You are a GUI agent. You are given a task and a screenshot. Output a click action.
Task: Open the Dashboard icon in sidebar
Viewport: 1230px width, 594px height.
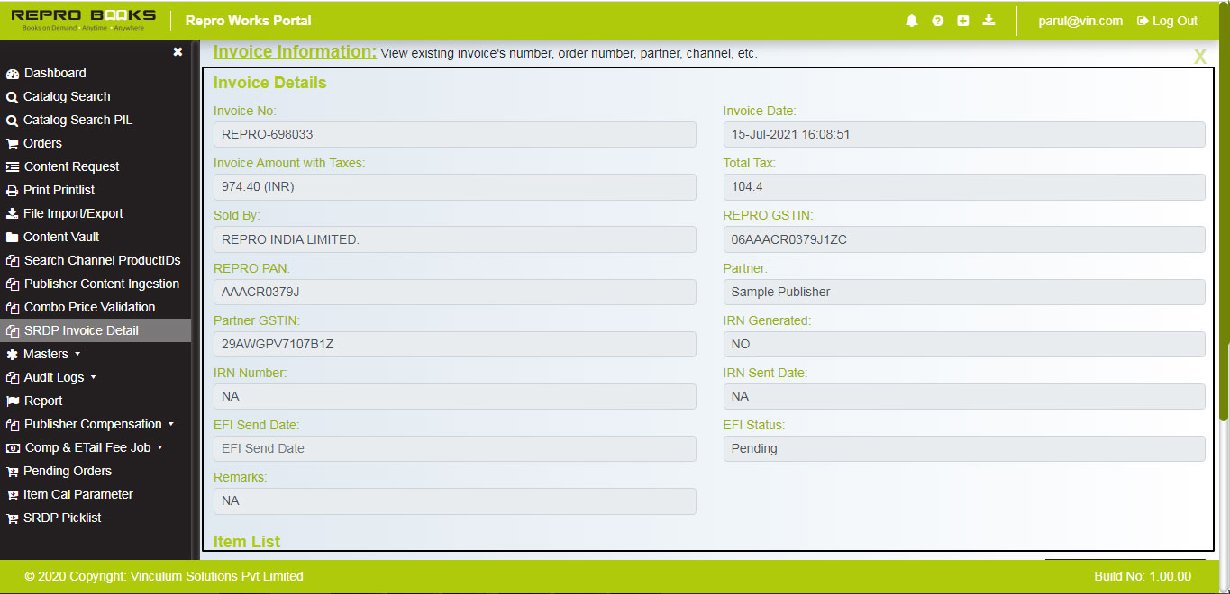click(x=13, y=73)
